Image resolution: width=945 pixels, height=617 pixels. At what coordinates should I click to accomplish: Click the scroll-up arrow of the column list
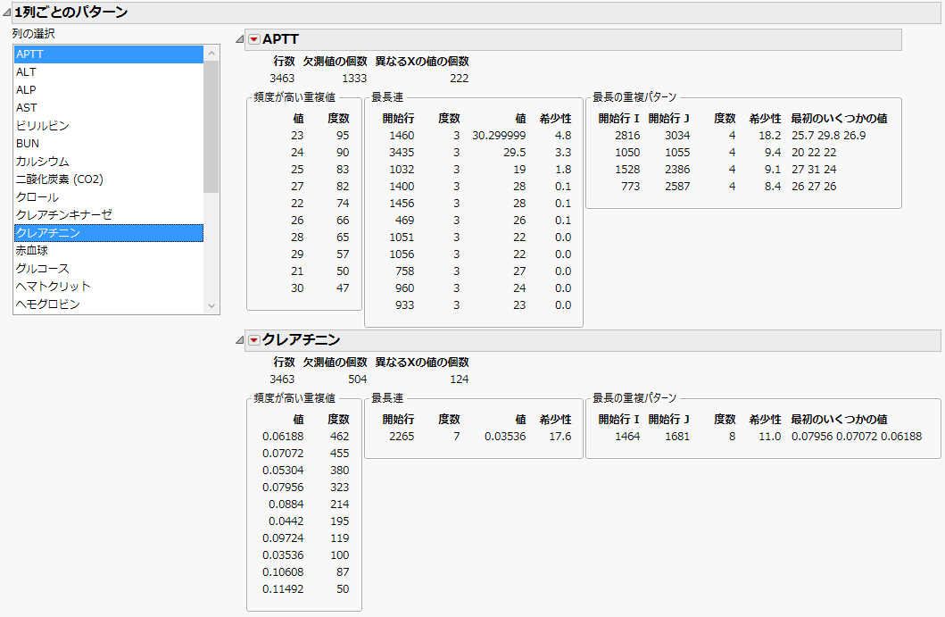[x=210, y=54]
